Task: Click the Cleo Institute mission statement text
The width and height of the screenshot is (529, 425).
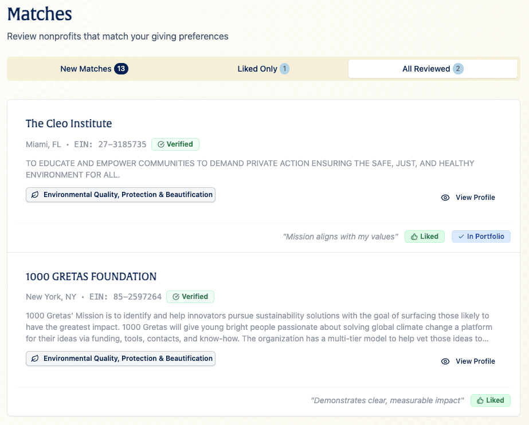Action: coord(250,169)
